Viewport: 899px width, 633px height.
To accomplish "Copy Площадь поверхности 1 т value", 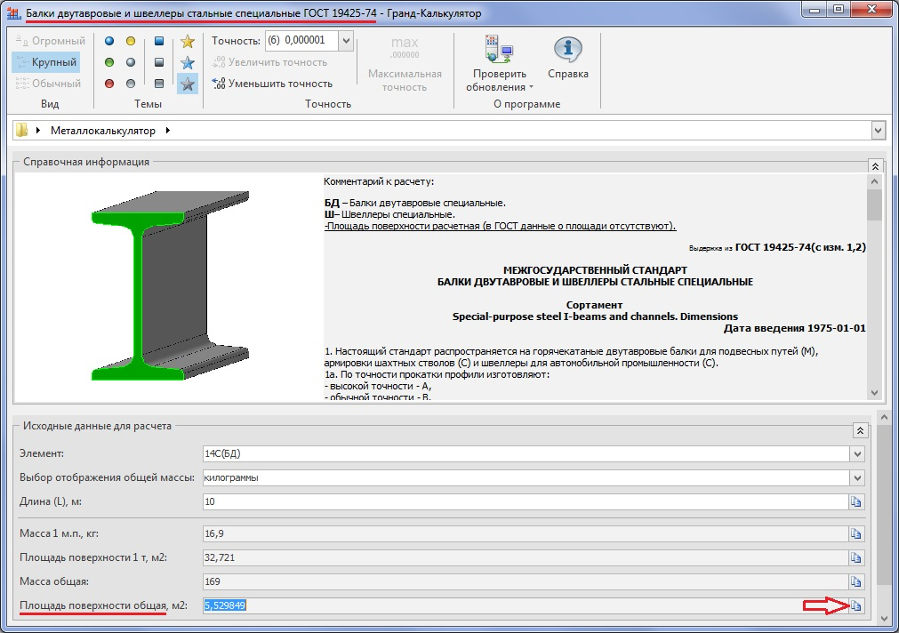I will [x=856, y=558].
